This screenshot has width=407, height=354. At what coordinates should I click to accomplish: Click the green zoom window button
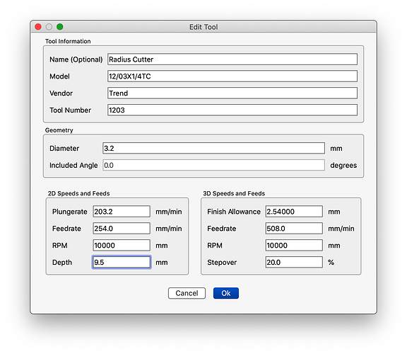[x=59, y=27]
